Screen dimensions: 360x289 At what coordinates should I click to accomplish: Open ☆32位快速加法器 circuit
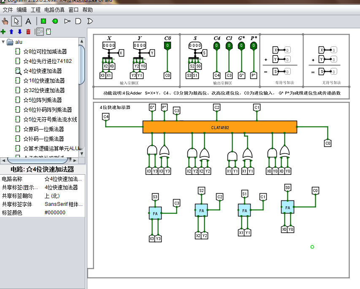pos(44,90)
